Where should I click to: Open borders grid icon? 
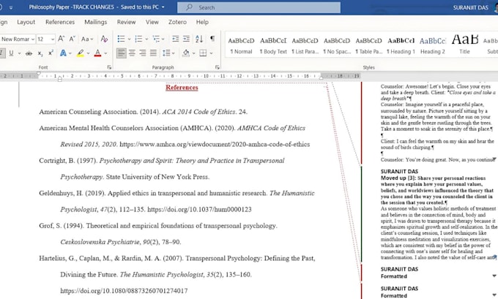203,53
